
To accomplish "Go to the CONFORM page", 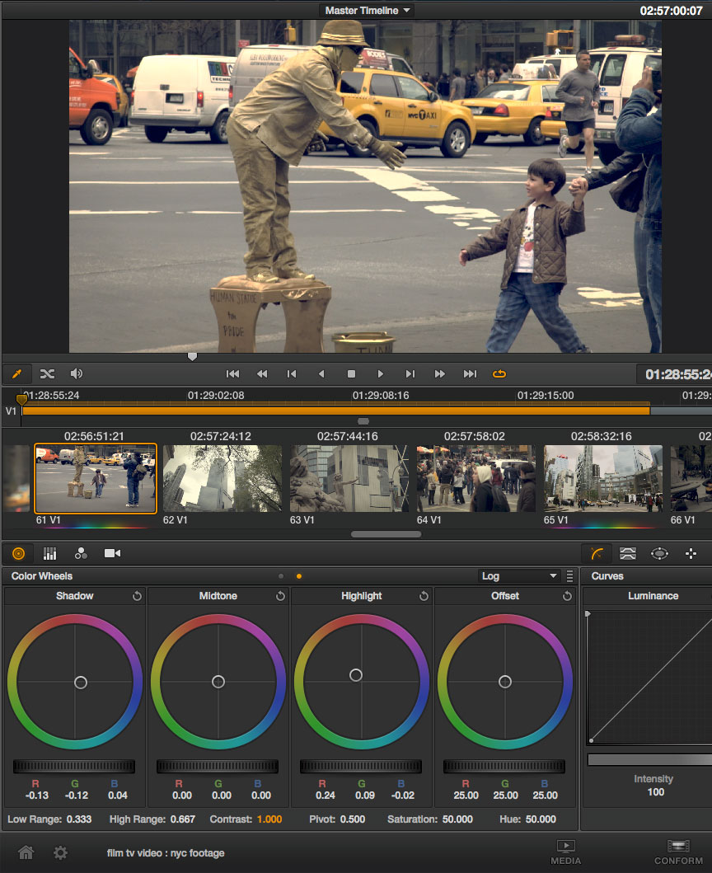I will pyautogui.click(x=678, y=852).
